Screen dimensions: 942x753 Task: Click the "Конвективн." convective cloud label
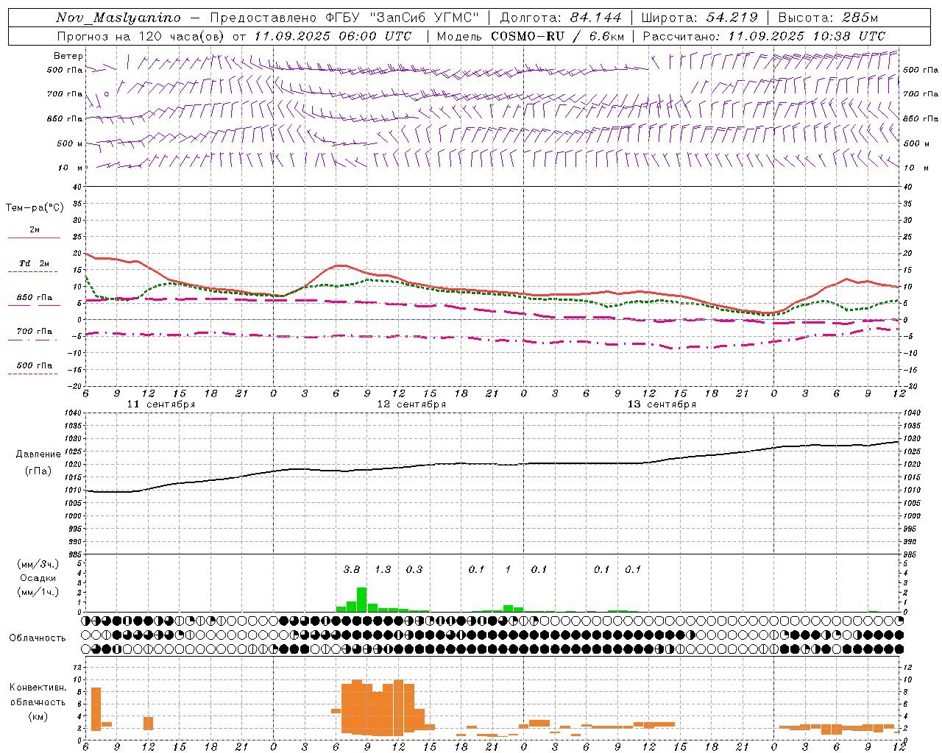point(38,688)
